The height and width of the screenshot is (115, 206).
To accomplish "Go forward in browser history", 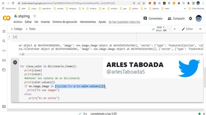I will [8, 3].
